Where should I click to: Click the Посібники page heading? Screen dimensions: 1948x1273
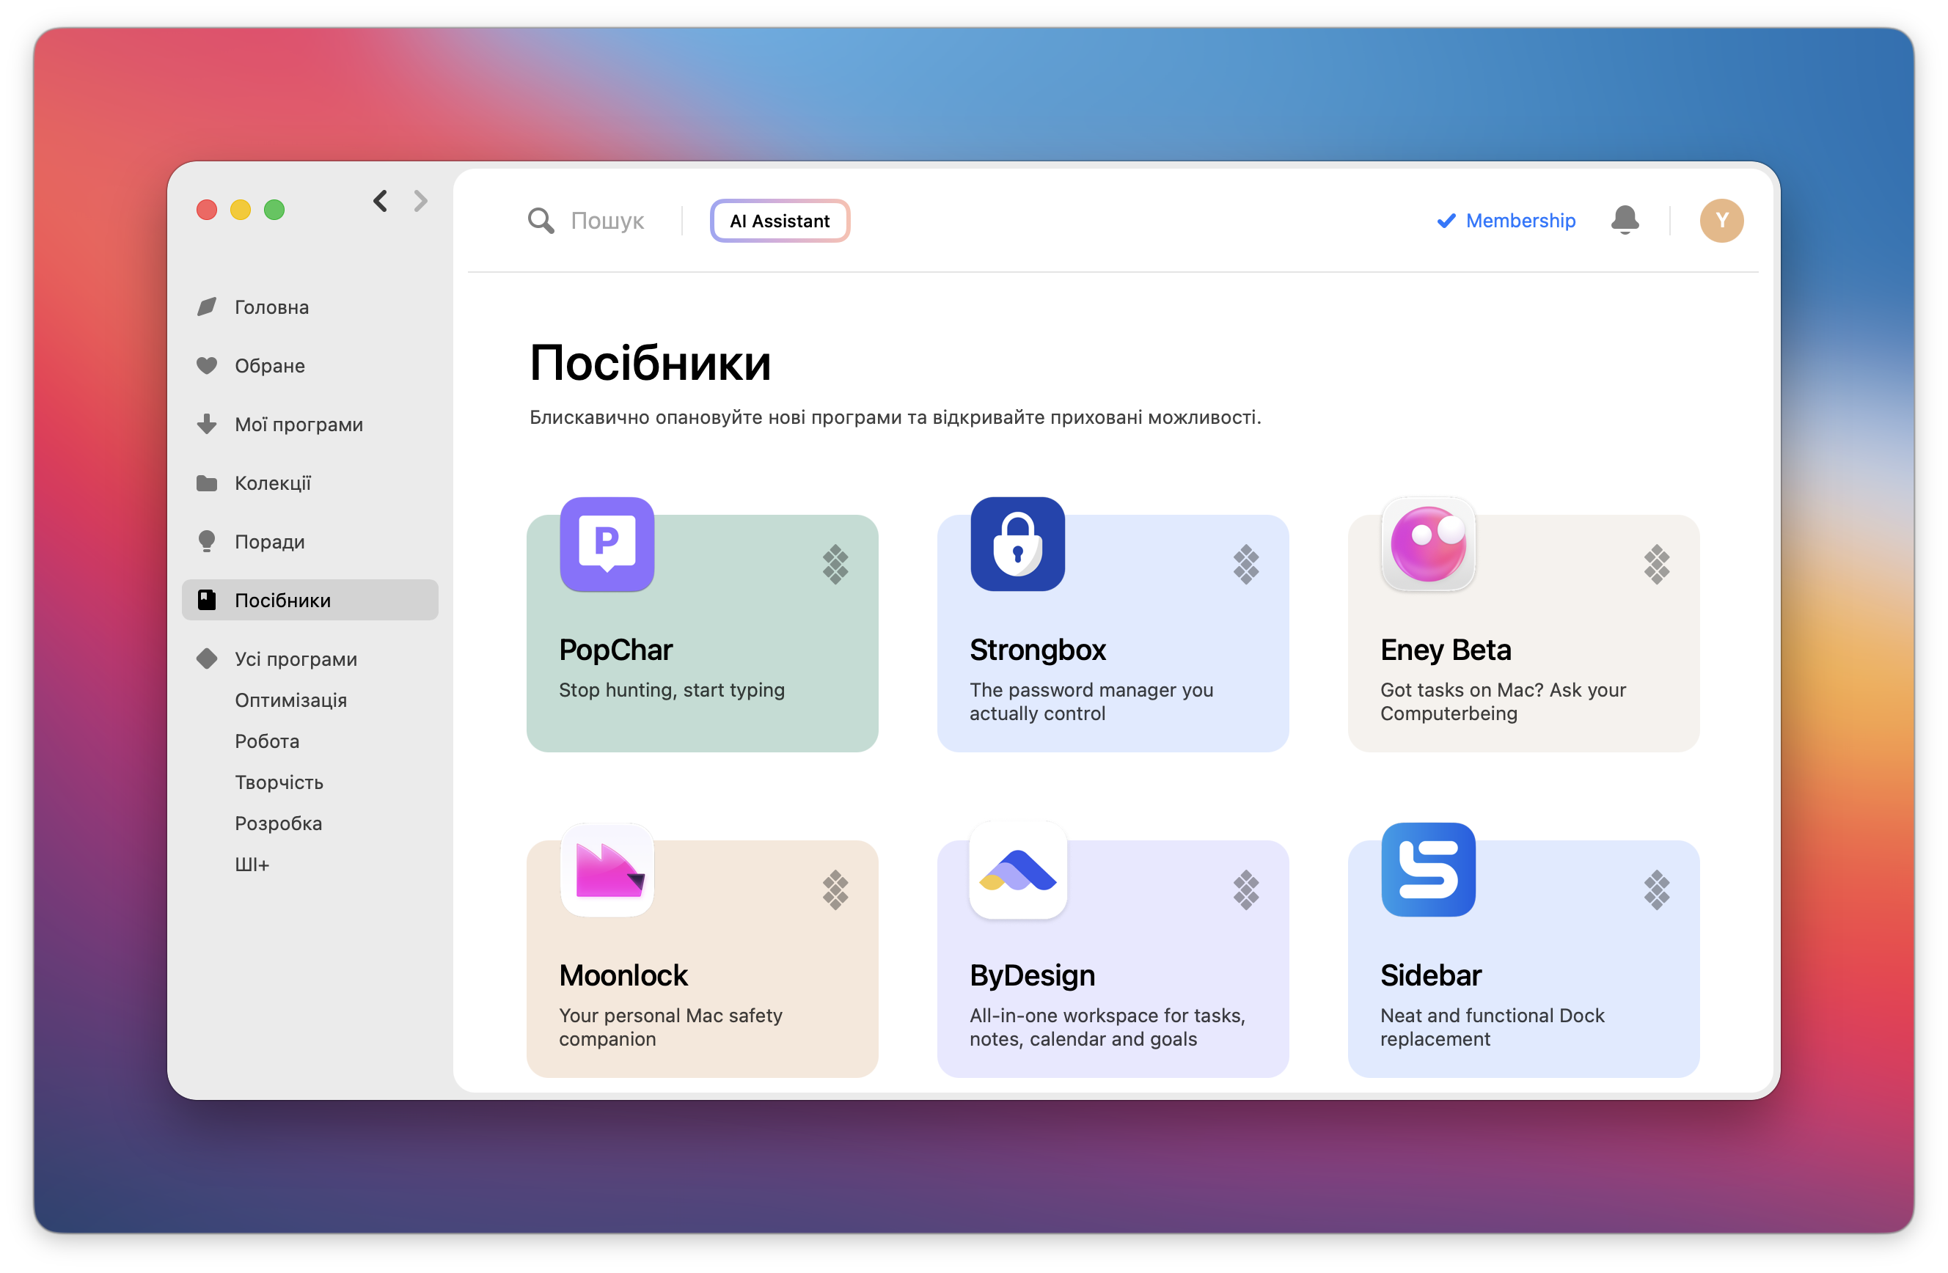pos(650,363)
